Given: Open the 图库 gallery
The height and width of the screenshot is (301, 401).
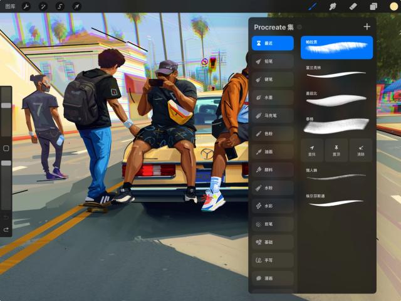Looking at the screenshot, I should point(10,6).
